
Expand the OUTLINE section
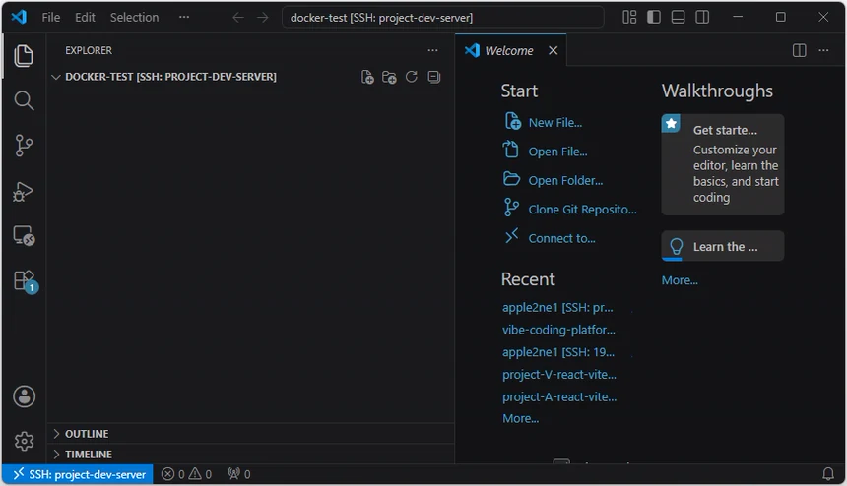pyautogui.click(x=251, y=434)
